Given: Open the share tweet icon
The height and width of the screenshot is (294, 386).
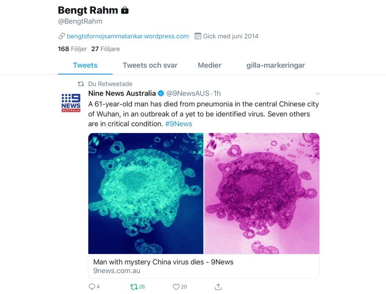Looking at the screenshot, I should coord(218,287).
